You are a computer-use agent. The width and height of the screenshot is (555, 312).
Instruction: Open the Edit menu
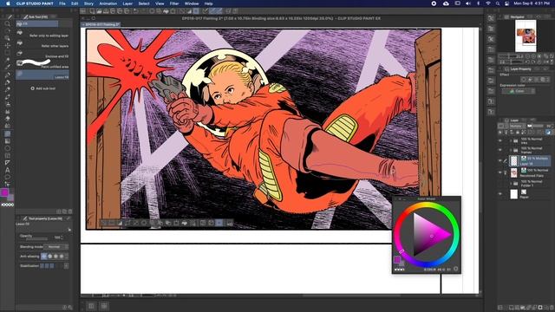tap(75, 3)
